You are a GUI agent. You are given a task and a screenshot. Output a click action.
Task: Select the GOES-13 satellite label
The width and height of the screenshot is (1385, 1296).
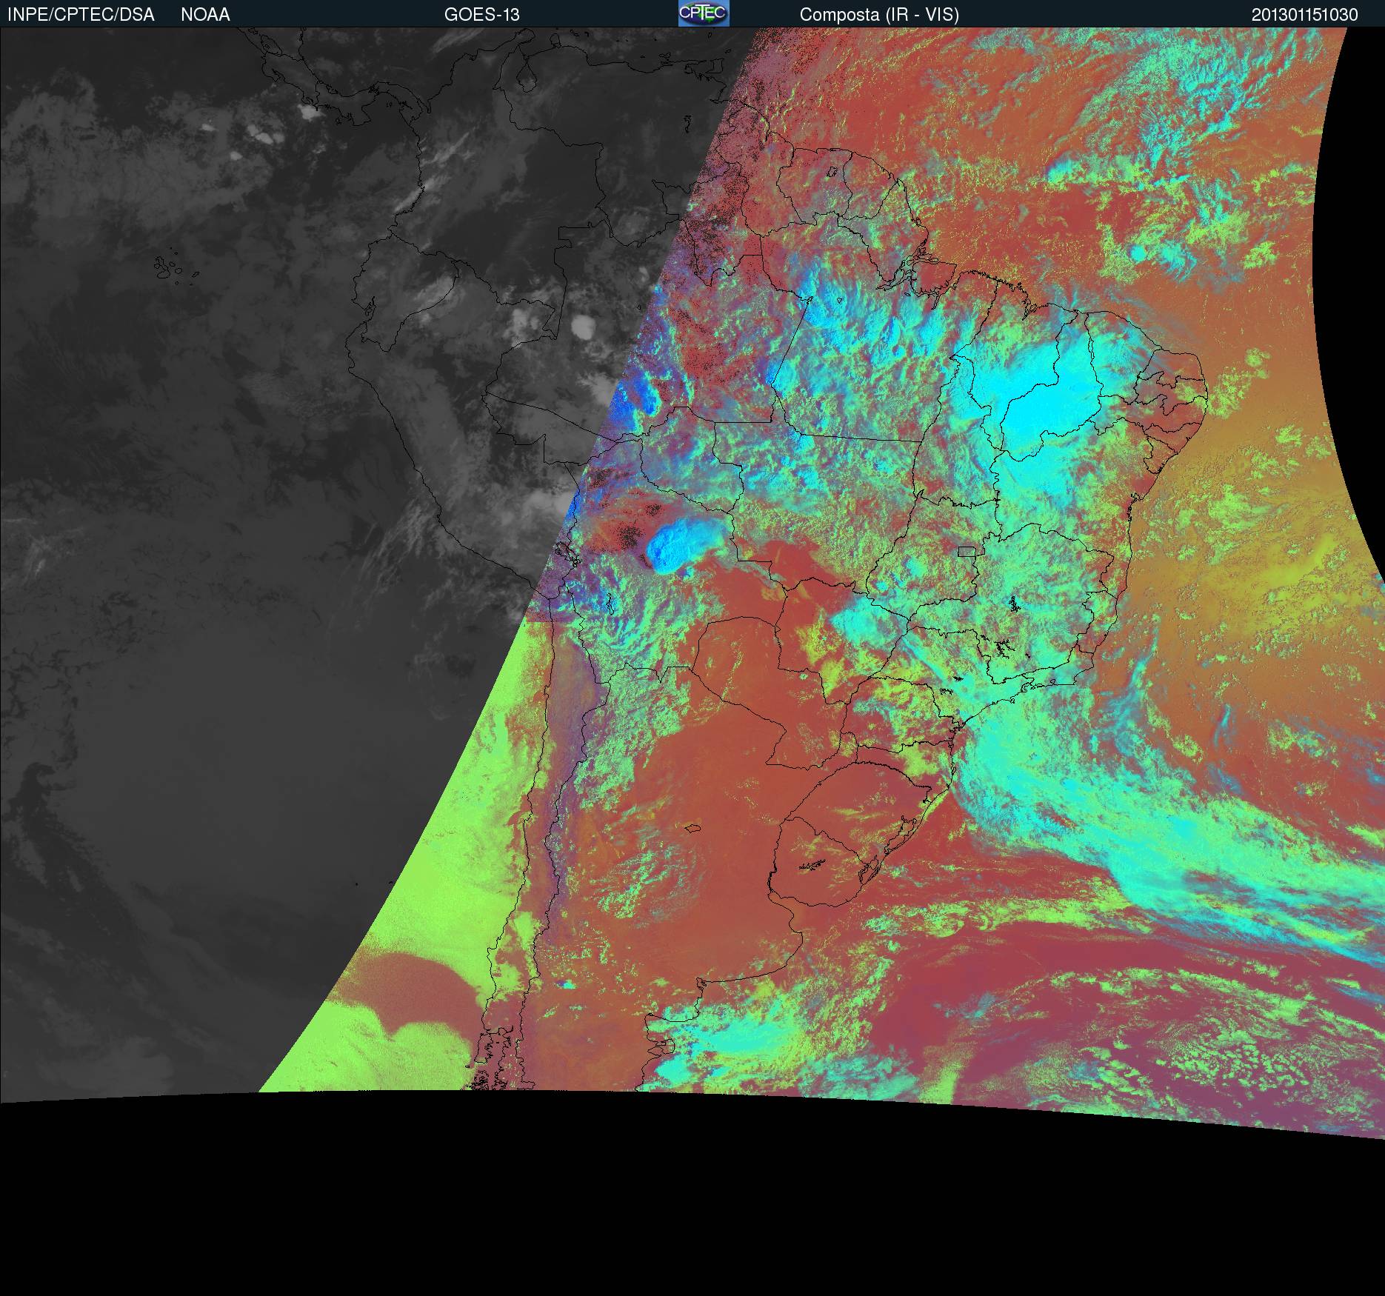point(482,15)
